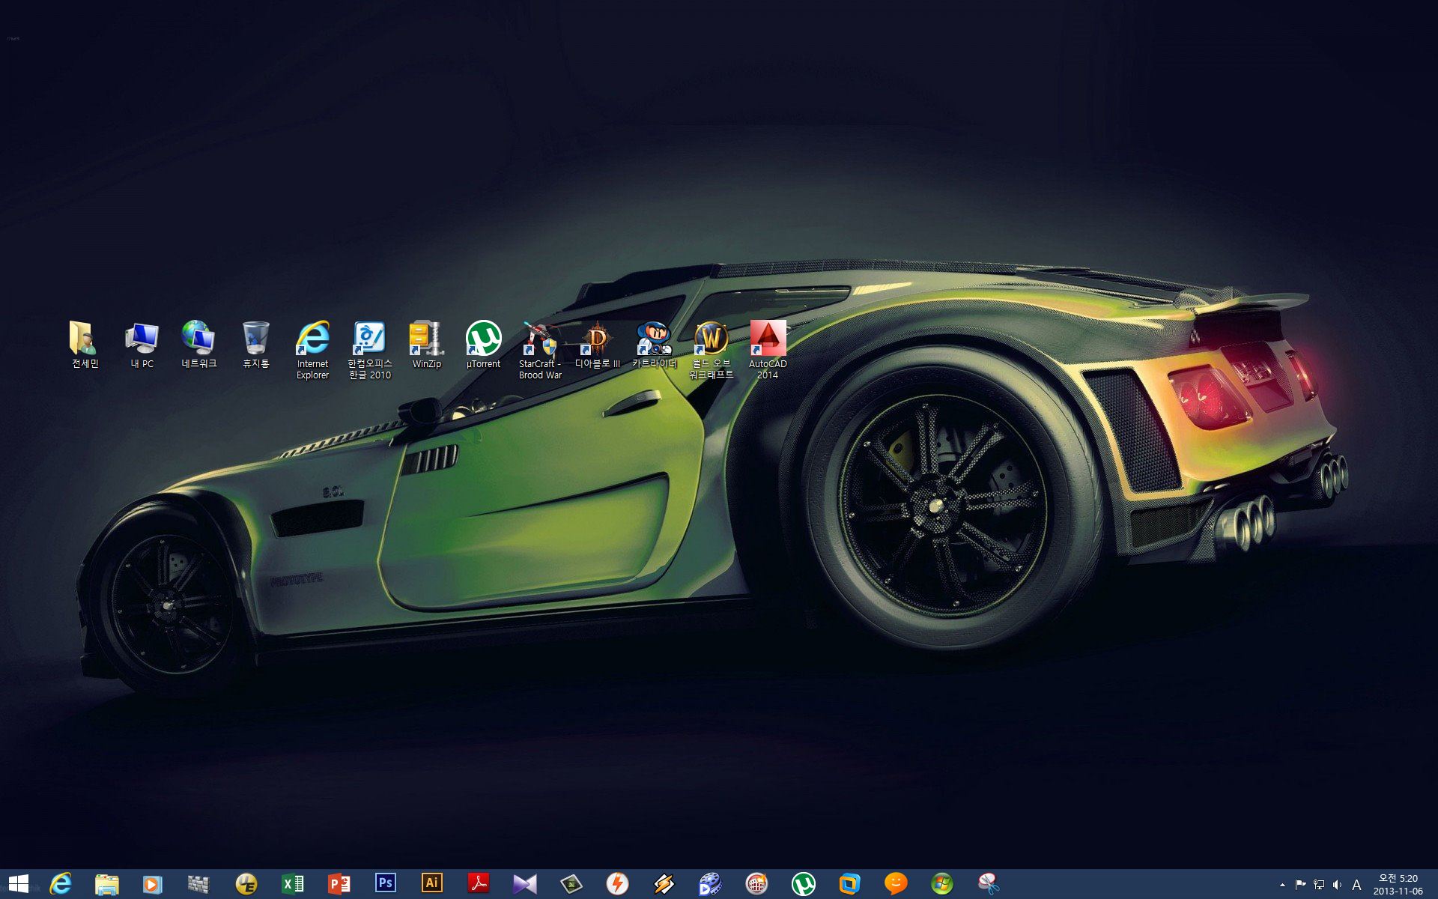This screenshot has height=899, width=1438.
Task: Open the colosseum icon taskbar app
Action: click(756, 884)
